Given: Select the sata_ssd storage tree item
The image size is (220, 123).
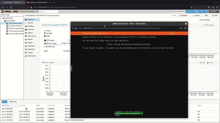Looking at the screenshot, I should pyautogui.click(x=16, y=33).
